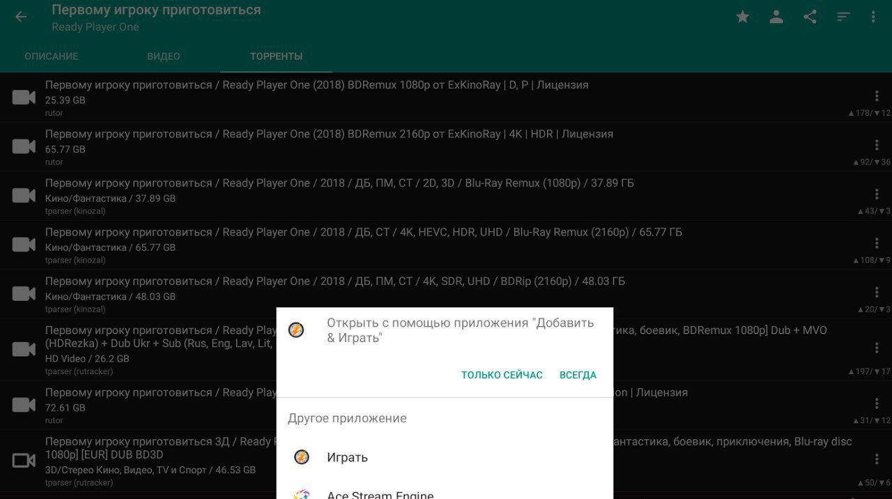Tap the share icon in header

point(810,17)
